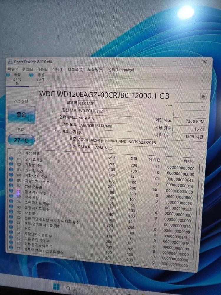Click the threshold value 51

(157, 167)
